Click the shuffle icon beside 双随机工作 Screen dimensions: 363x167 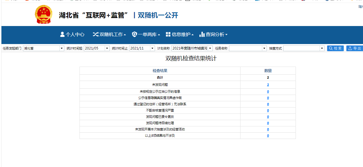coord(96,34)
